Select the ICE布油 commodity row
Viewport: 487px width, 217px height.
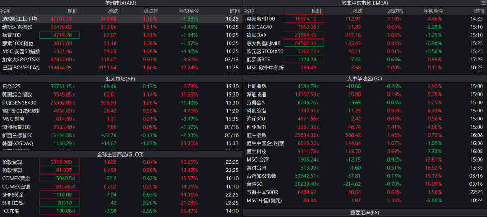tap(11, 211)
